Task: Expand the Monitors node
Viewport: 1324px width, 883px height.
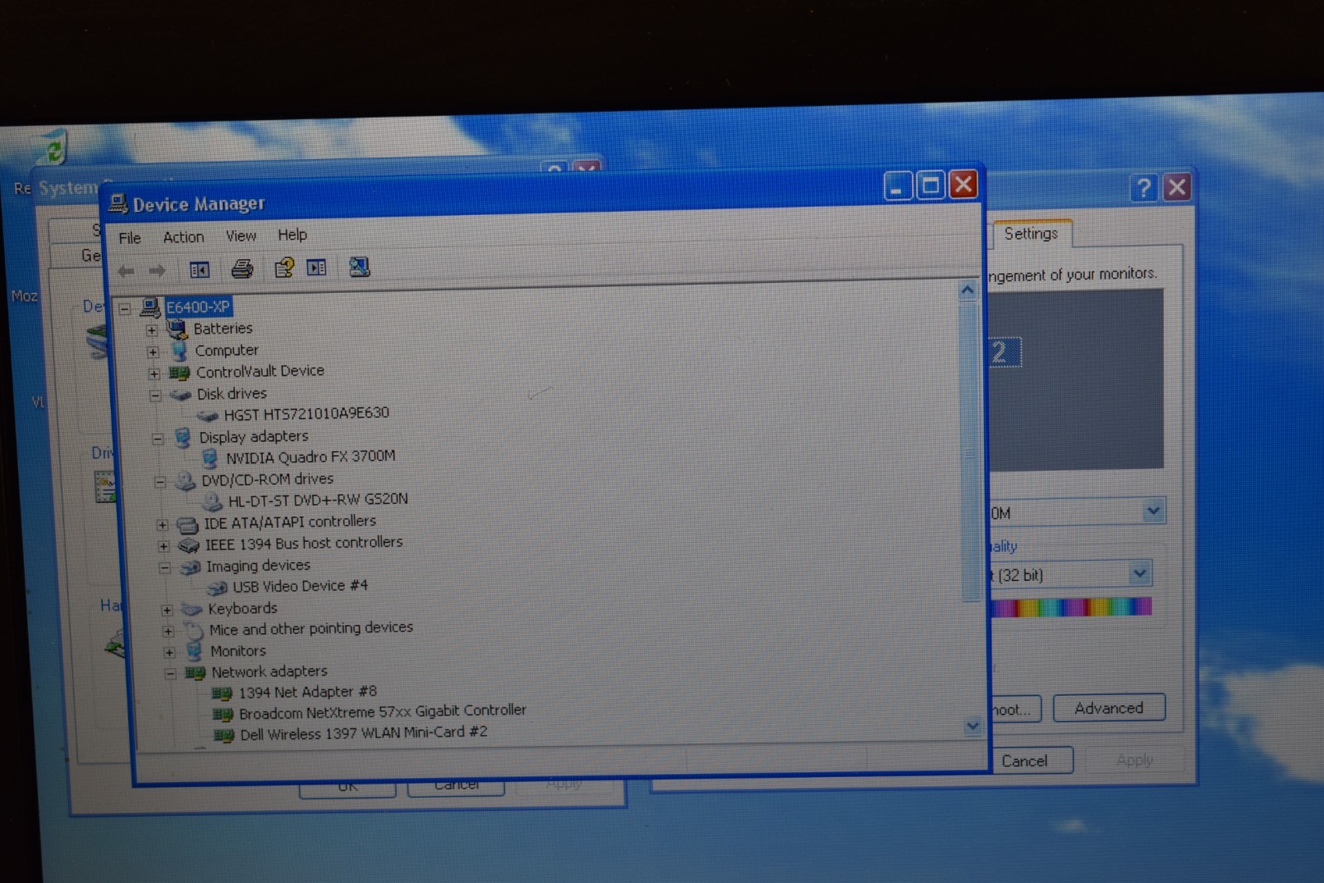Action: coord(170,652)
